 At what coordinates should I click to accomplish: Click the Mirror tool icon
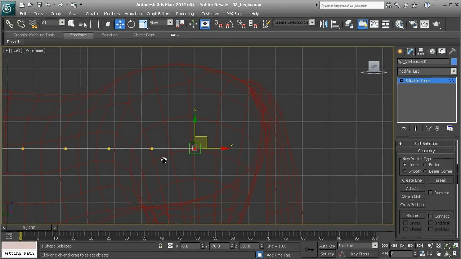pos(323,24)
